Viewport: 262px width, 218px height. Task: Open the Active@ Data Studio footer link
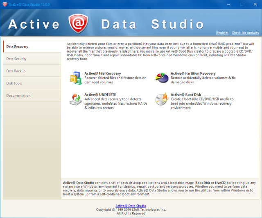(131, 206)
